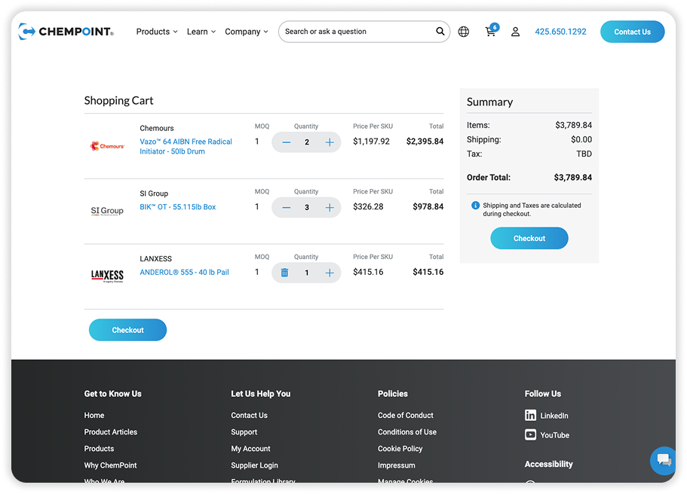The image size is (687, 494).
Task: Decrease BIK OT quantity with minus
Action: (x=286, y=207)
